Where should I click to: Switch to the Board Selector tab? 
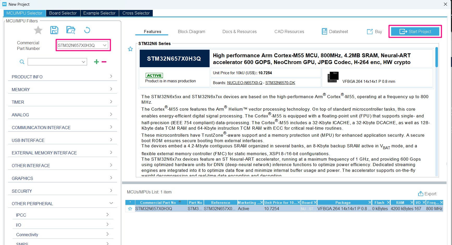[x=63, y=13]
